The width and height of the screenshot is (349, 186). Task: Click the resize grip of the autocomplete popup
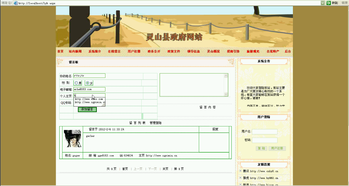point(104,104)
